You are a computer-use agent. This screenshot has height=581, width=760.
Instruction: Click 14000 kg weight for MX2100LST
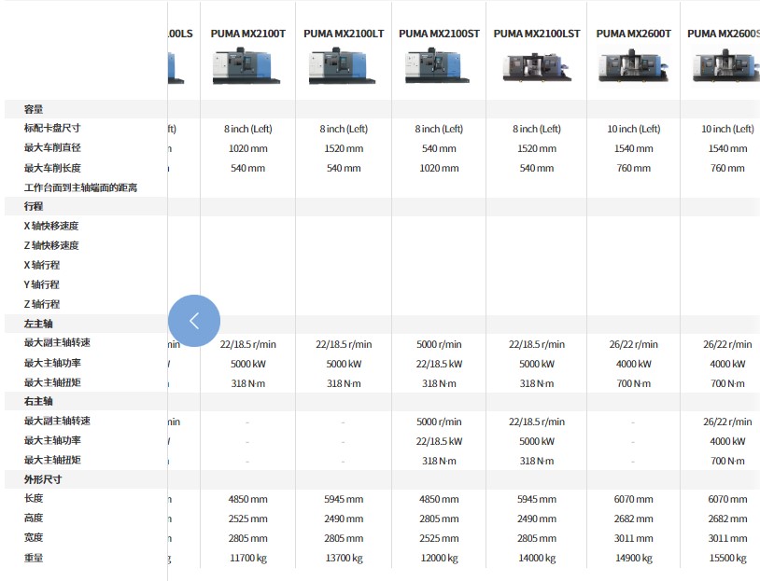point(537,559)
